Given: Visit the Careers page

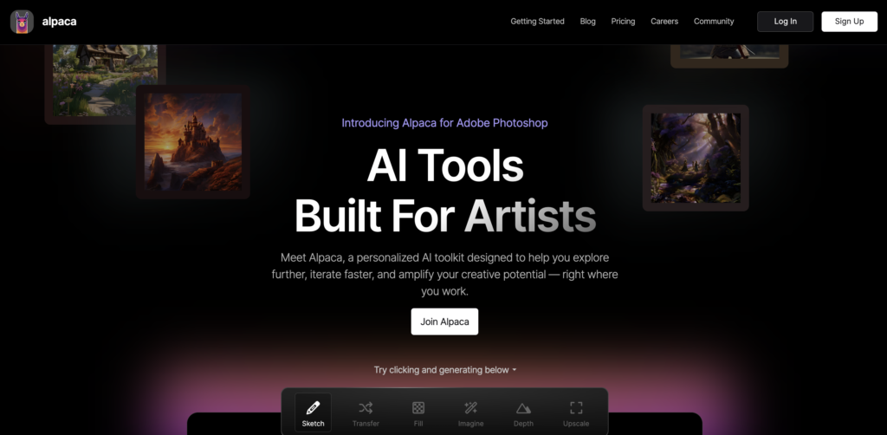Looking at the screenshot, I should pyautogui.click(x=664, y=22).
